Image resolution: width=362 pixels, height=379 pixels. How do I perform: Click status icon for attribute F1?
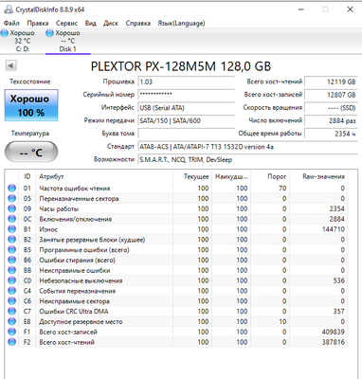point(12,332)
